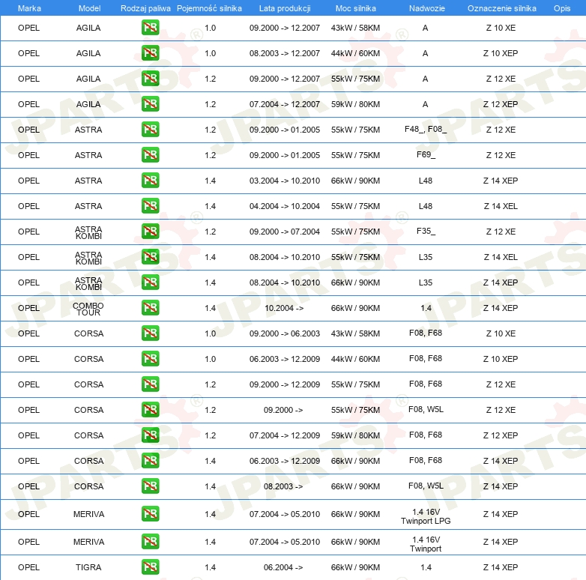This screenshot has width=586, height=580.
Task: Click the Model column header
Action: click(x=89, y=8)
